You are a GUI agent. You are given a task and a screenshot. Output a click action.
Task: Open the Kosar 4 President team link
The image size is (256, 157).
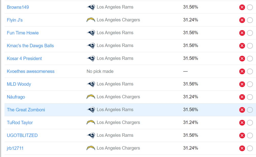[24, 59]
